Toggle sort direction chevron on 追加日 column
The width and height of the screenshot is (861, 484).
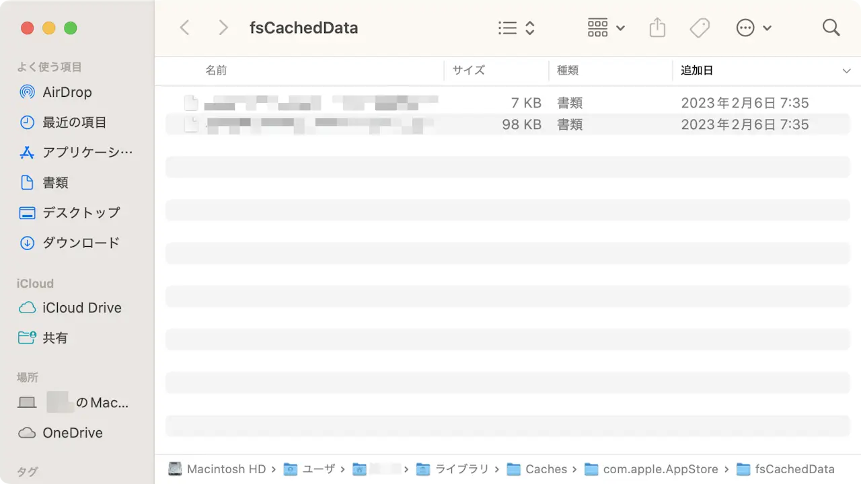coord(846,71)
